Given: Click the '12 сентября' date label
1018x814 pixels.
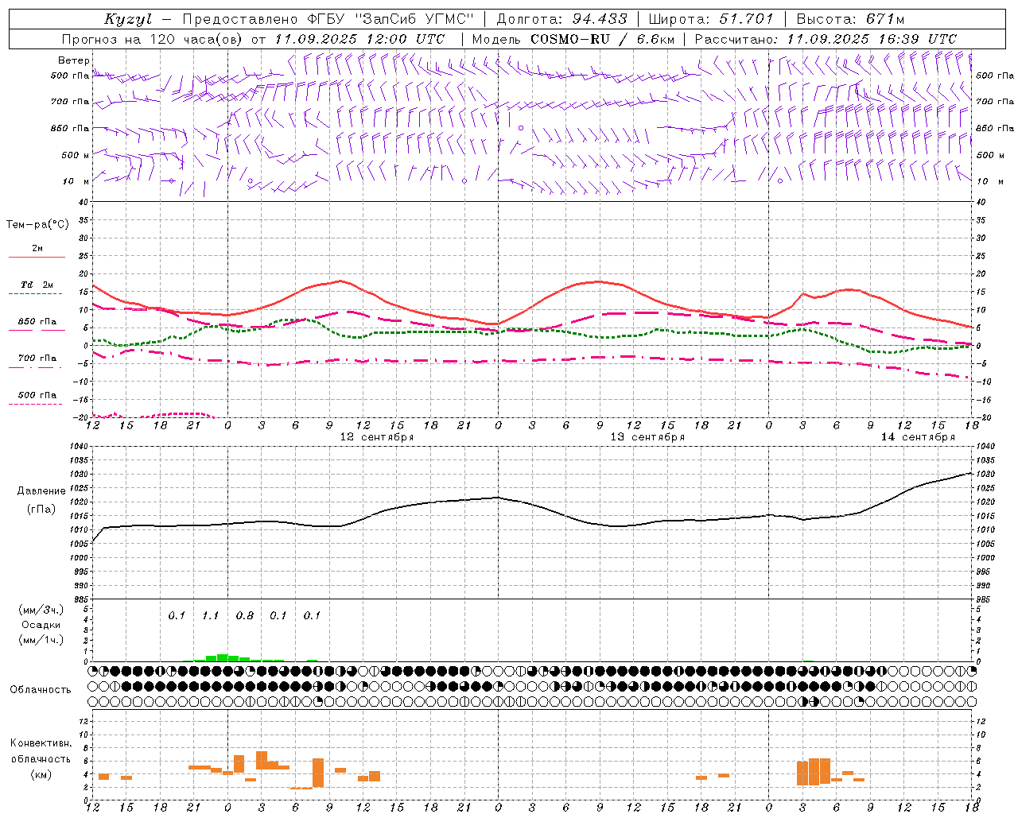Looking at the screenshot, I should (377, 437).
